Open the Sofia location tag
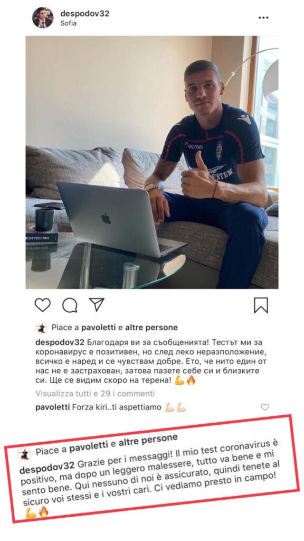Viewport: 304px width, 541px height. pos(68,23)
